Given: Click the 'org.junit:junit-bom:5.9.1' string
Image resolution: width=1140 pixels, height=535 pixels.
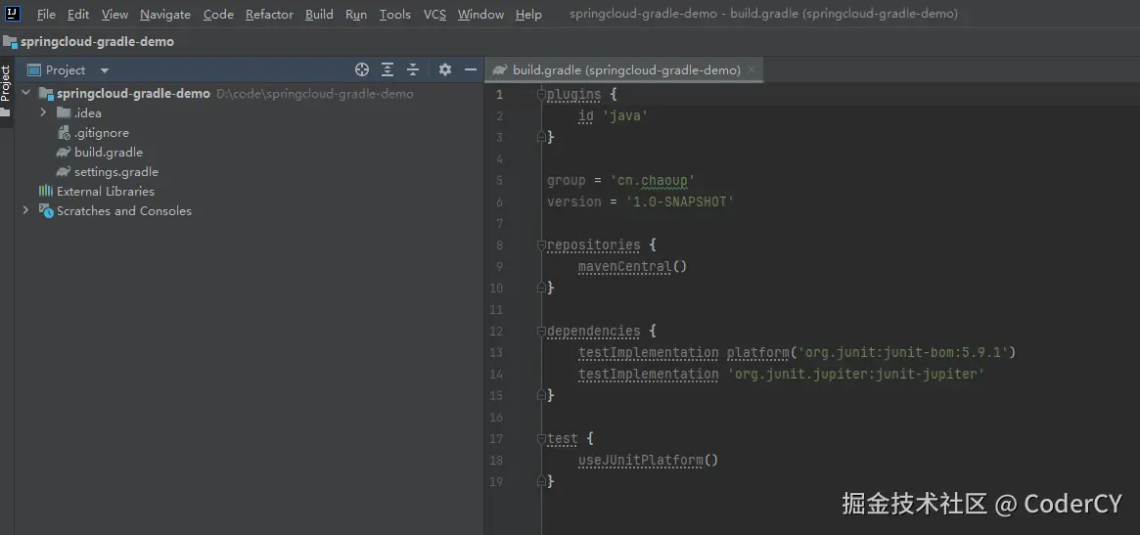Looking at the screenshot, I should pyautogui.click(x=902, y=352).
